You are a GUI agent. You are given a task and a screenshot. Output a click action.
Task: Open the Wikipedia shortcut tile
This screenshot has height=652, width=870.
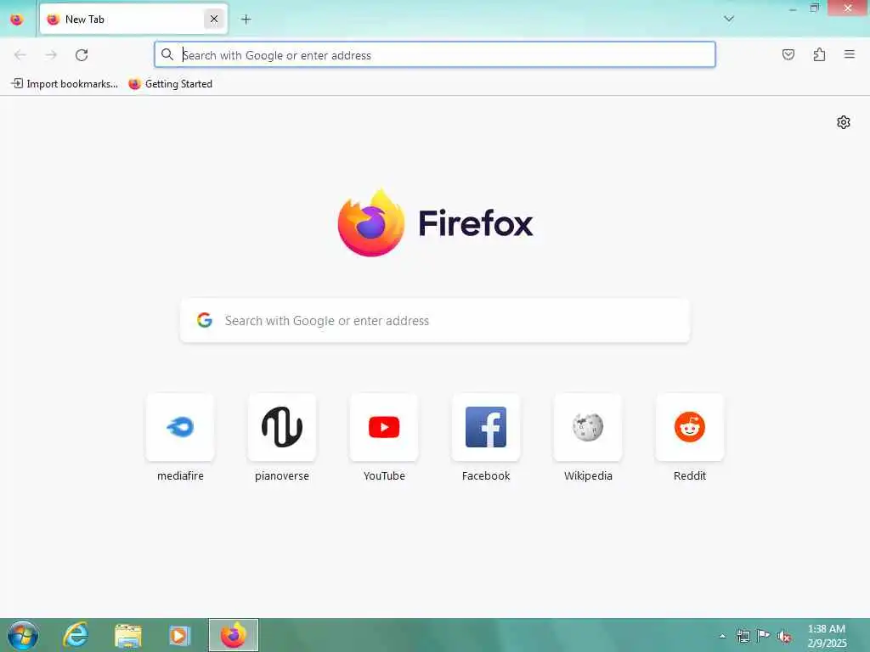(588, 427)
